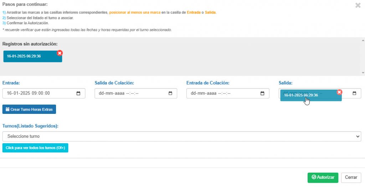
Task: Click the dropdown chevron of turnos list
Action: (358, 137)
